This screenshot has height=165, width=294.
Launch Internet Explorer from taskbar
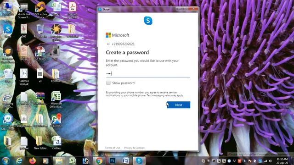point(19,161)
